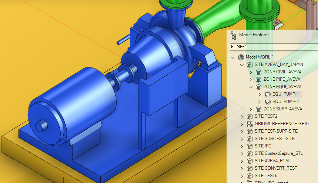The image size is (318, 183).
Task: Expand the ZONE CIVIL_AVEVA node
Action: click(x=251, y=72)
